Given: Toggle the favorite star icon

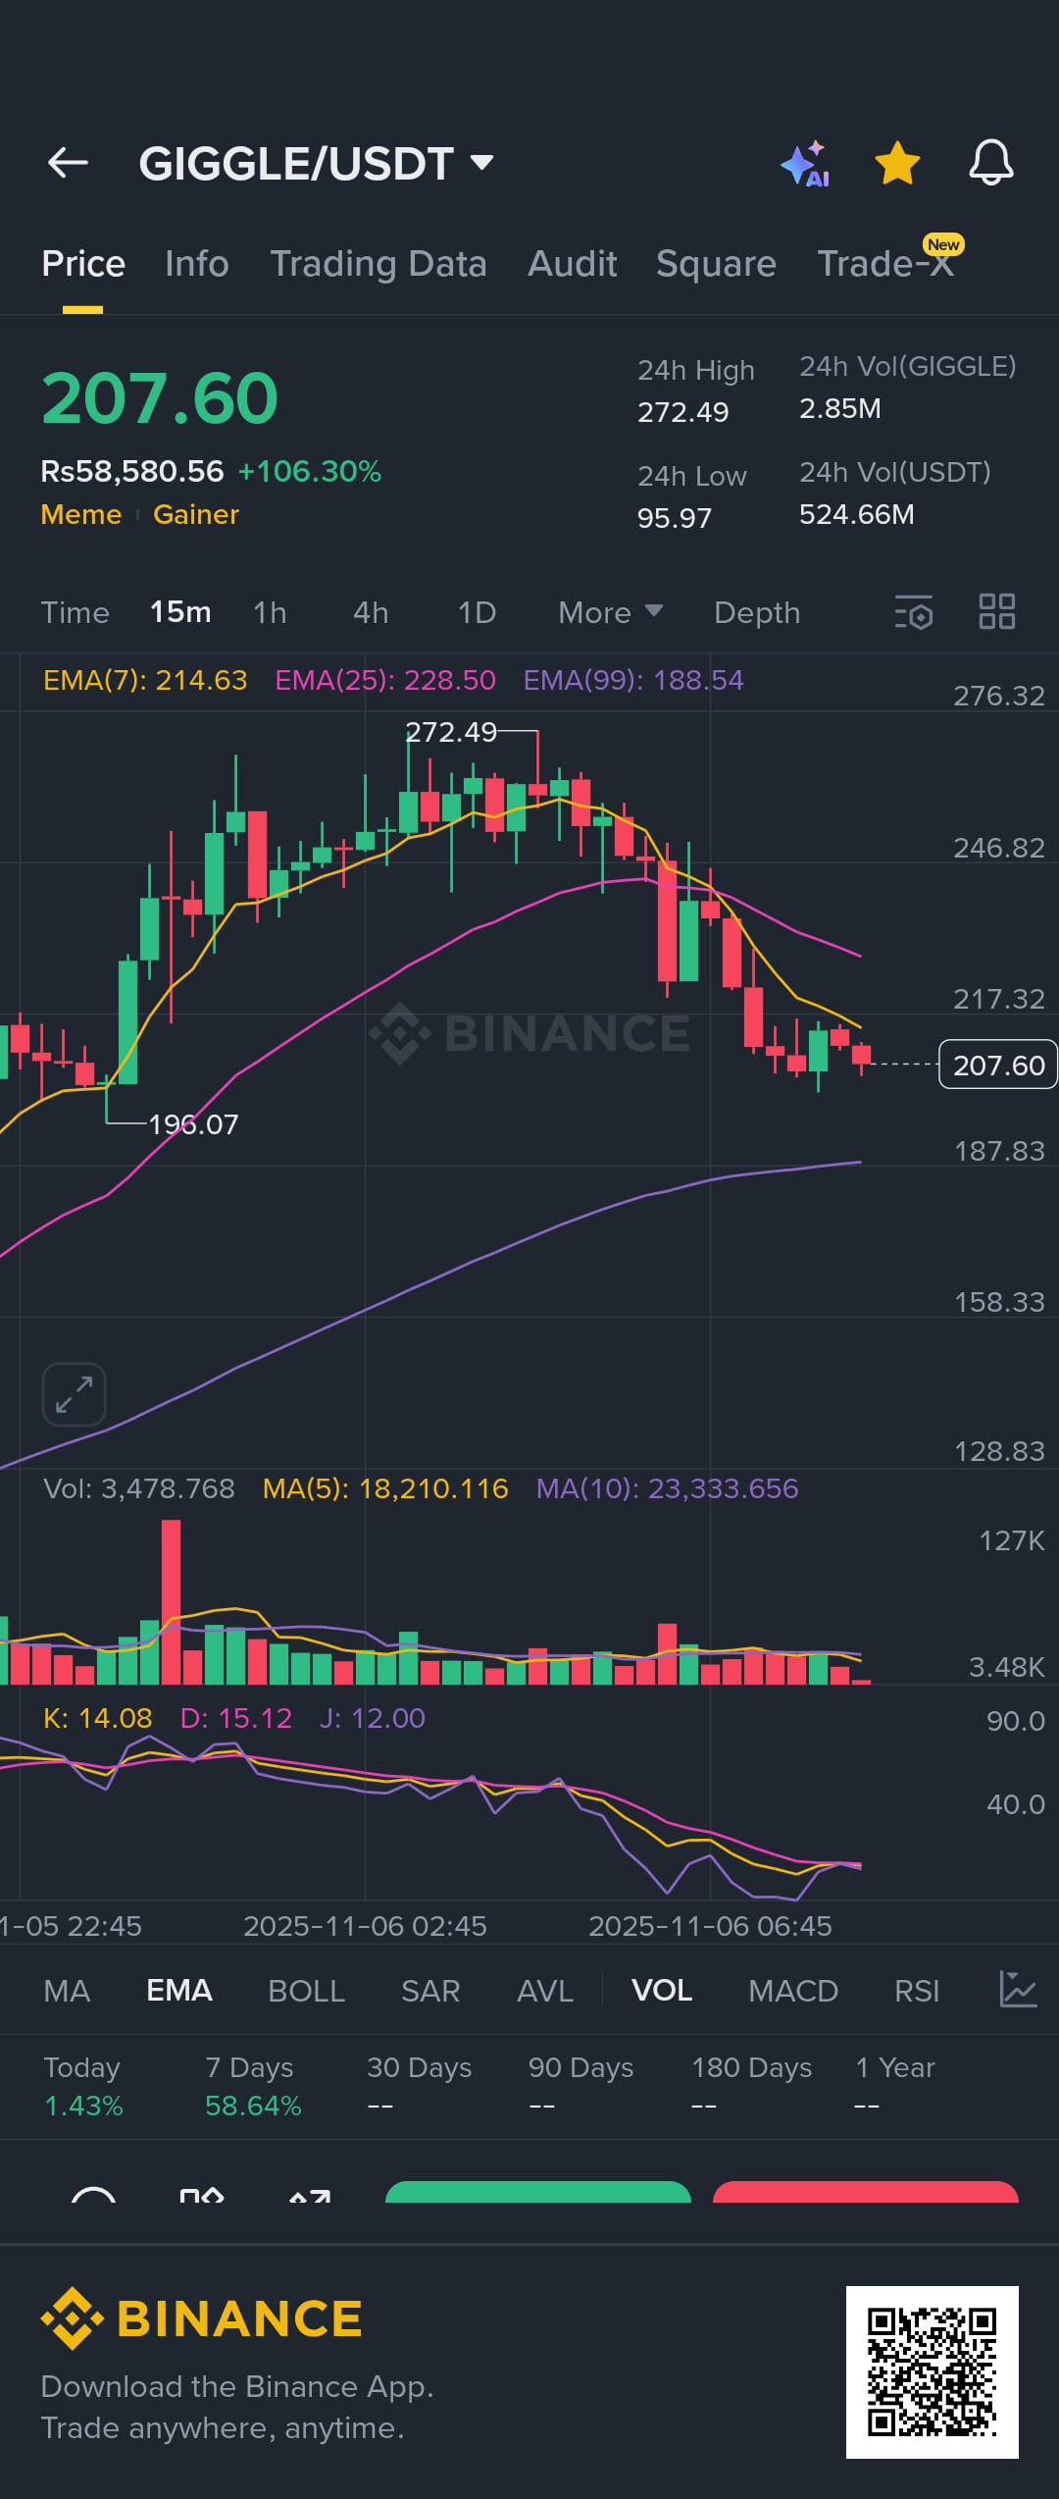Looking at the screenshot, I should click(x=897, y=163).
